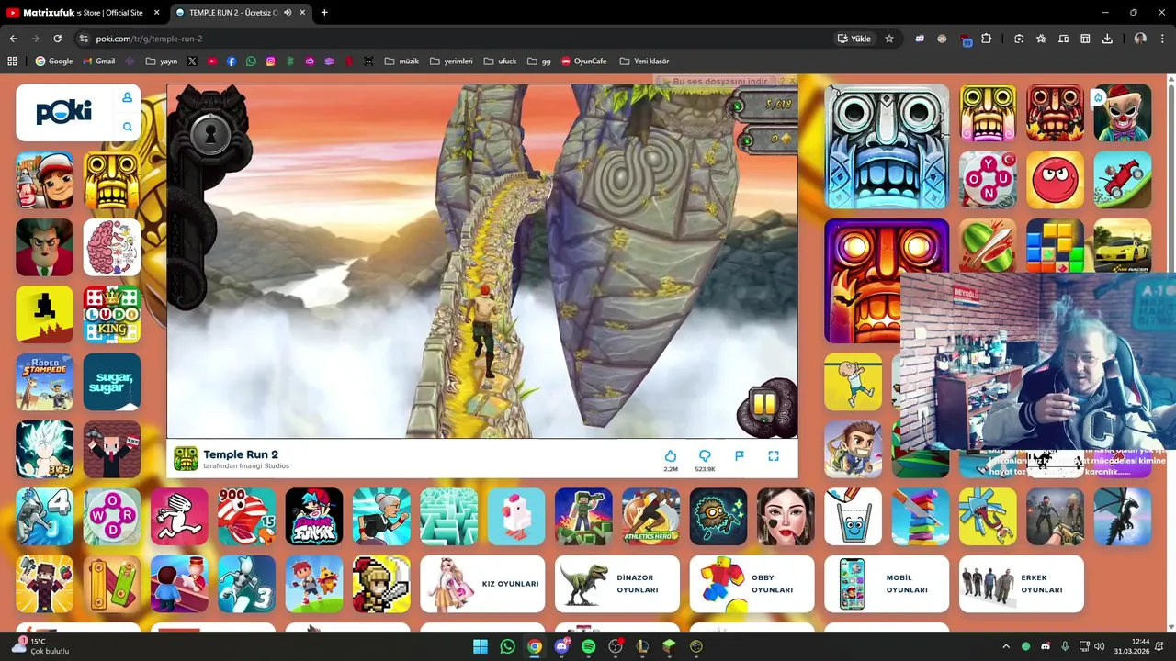The height and width of the screenshot is (661, 1176).
Task: Open large Temple Run blue idol thumbnail
Action: [887, 147]
